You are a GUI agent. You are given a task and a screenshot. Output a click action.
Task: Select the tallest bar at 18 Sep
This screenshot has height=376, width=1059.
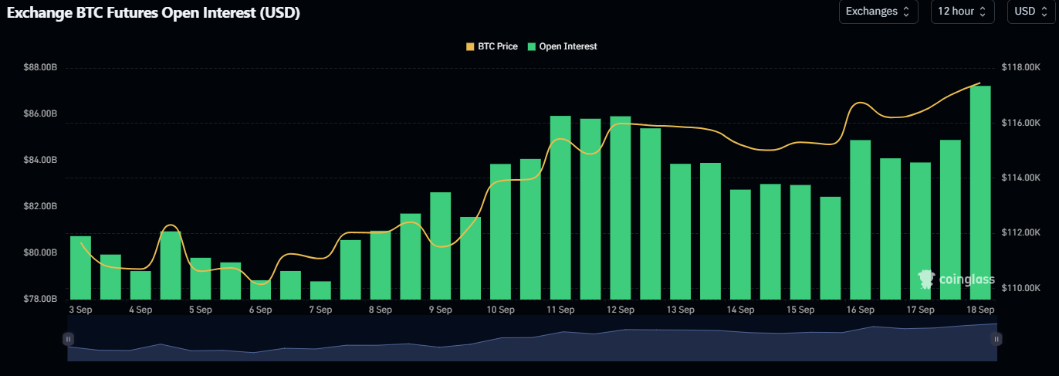(x=980, y=193)
